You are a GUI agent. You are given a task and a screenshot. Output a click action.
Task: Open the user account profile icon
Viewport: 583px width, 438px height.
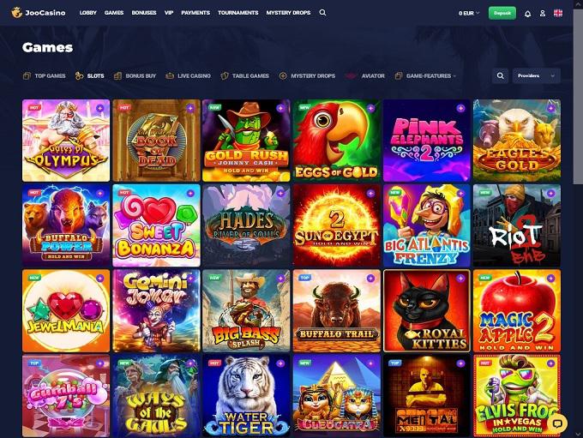[x=543, y=14]
